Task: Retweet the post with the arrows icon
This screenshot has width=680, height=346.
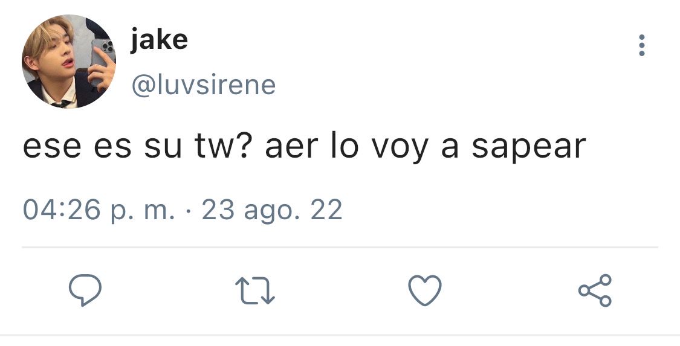Action: 255,290
